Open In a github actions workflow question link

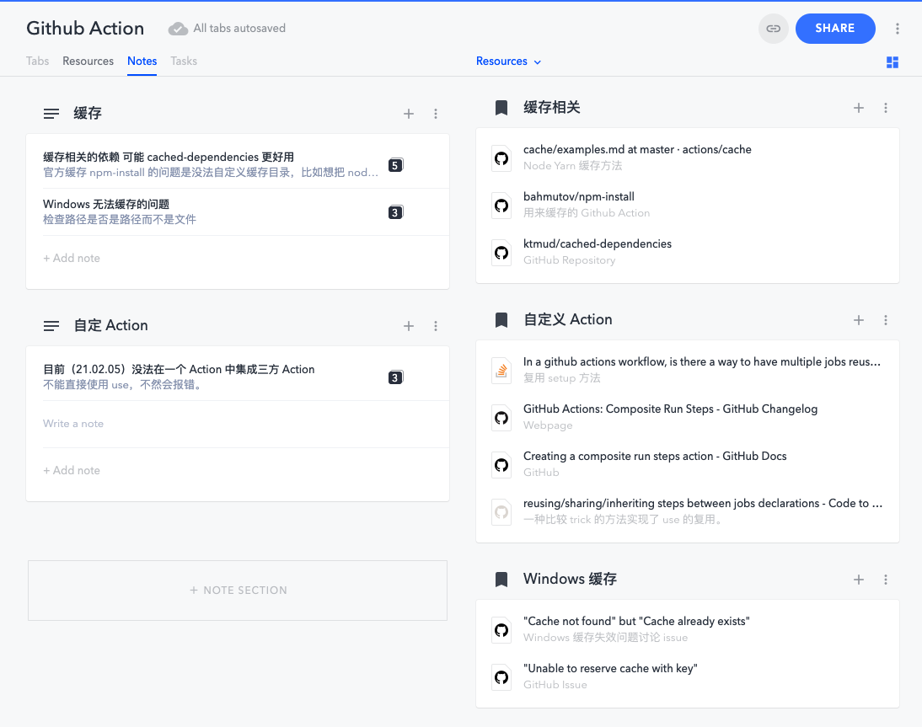(702, 361)
